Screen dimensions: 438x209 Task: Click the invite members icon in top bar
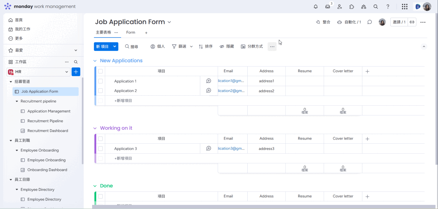point(340,7)
